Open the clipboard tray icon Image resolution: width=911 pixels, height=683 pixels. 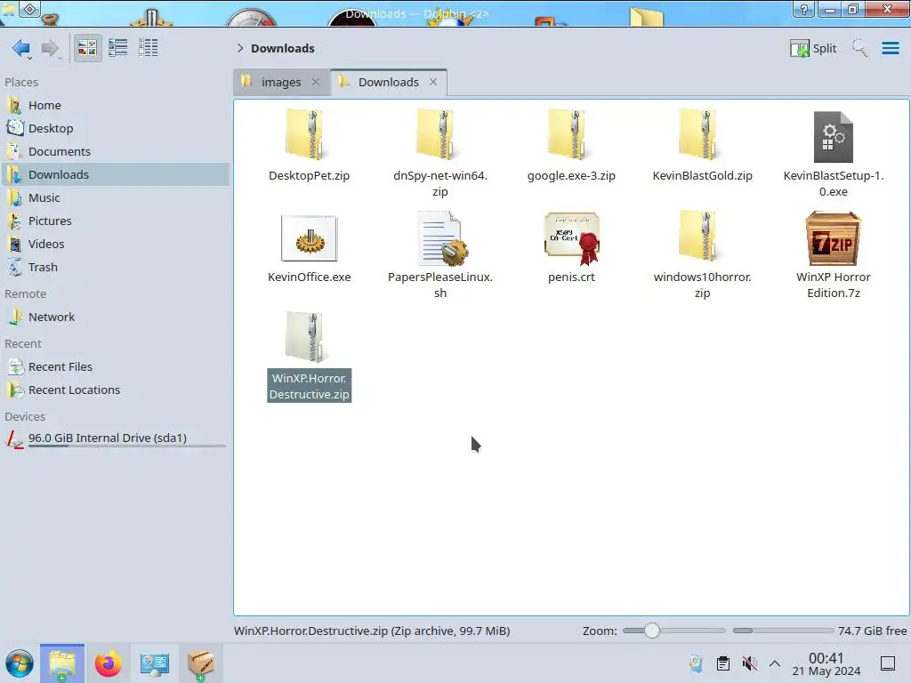722,663
